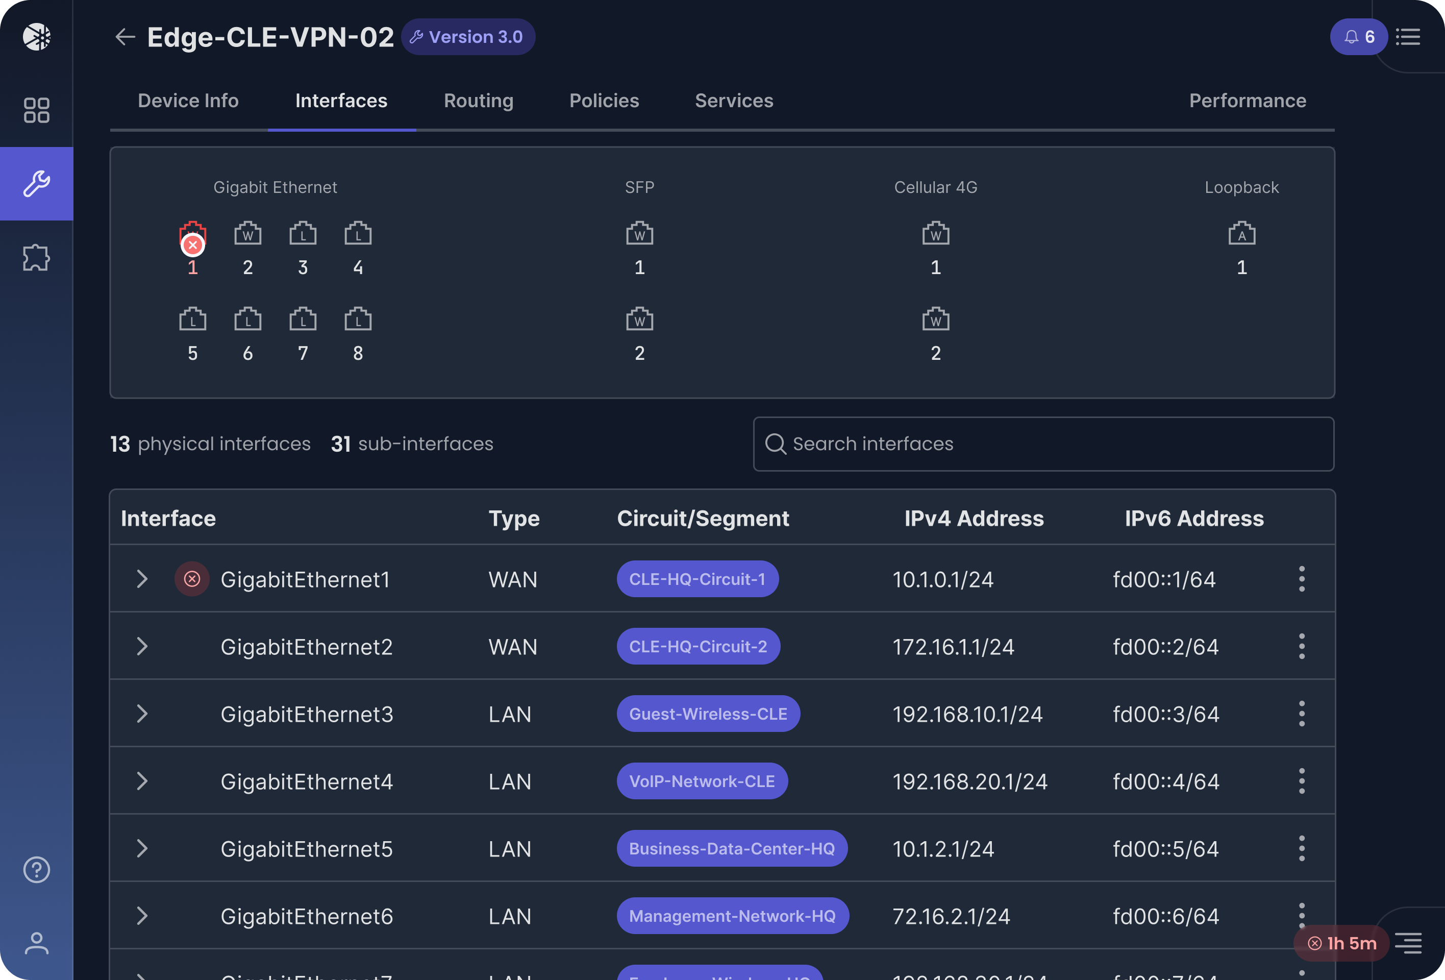1445x980 pixels.
Task: Click the Guest-Wireless-CLE segment tag
Action: [708, 714]
